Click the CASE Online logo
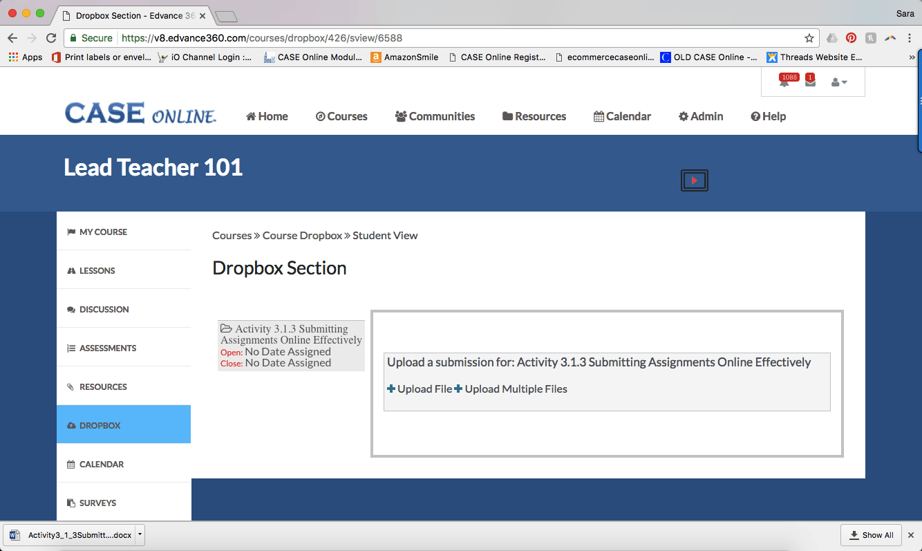The width and height of the screenshot is (922, 551). point(140,114)
